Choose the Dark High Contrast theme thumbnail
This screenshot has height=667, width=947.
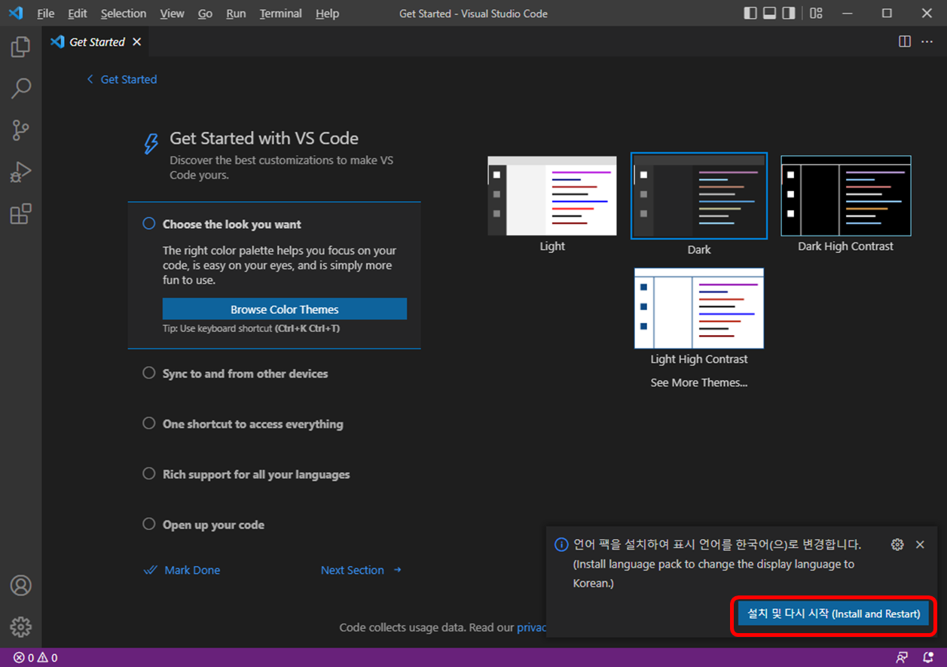846,196
